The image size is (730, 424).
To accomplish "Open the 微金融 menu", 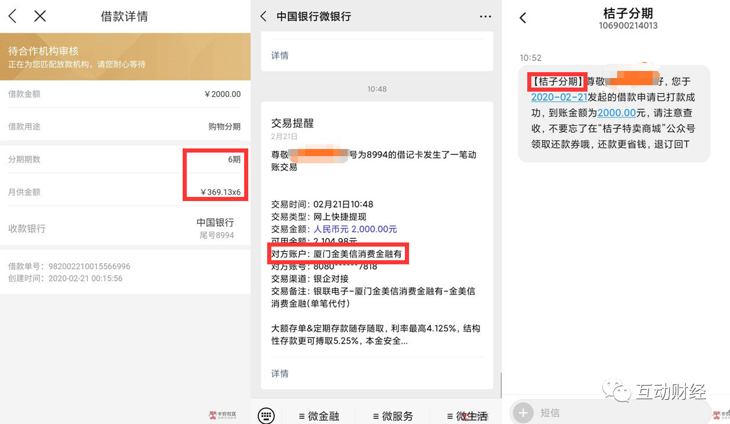I will (319, 416).
